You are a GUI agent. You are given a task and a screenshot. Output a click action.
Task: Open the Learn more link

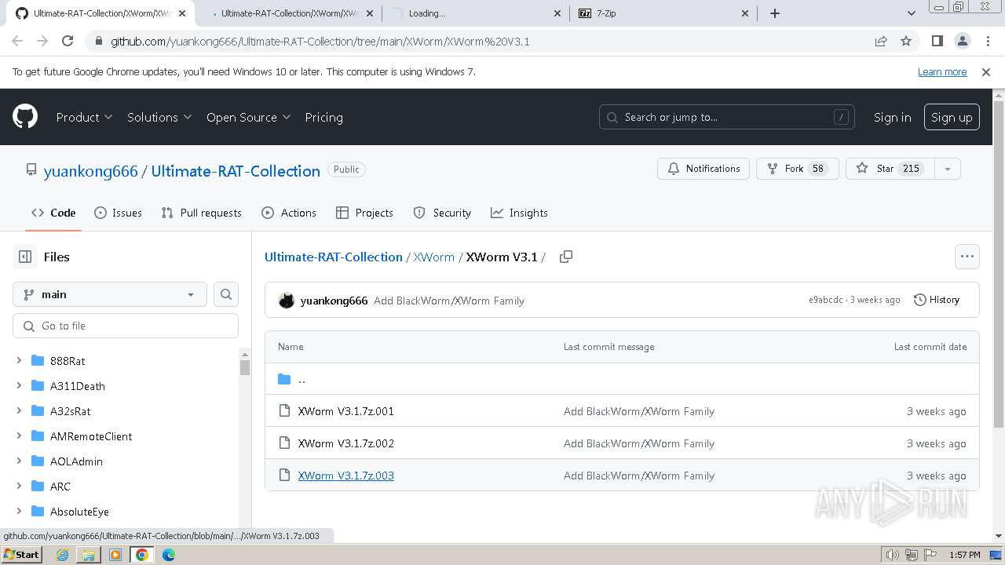point(942,71)
